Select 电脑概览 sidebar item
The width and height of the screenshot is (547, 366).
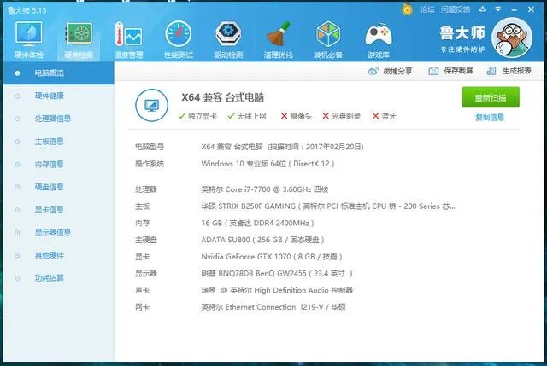coord(59,73)
